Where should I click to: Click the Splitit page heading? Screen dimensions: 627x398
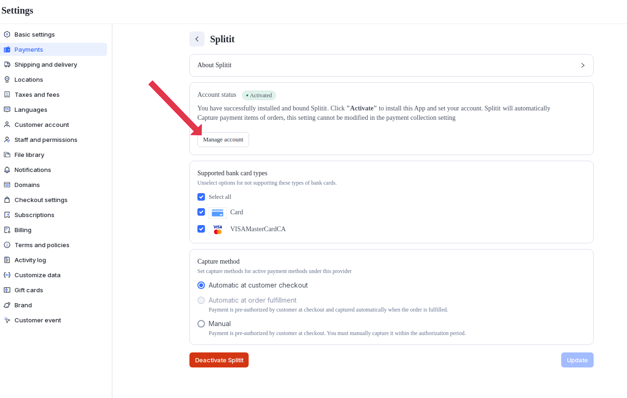222,39
